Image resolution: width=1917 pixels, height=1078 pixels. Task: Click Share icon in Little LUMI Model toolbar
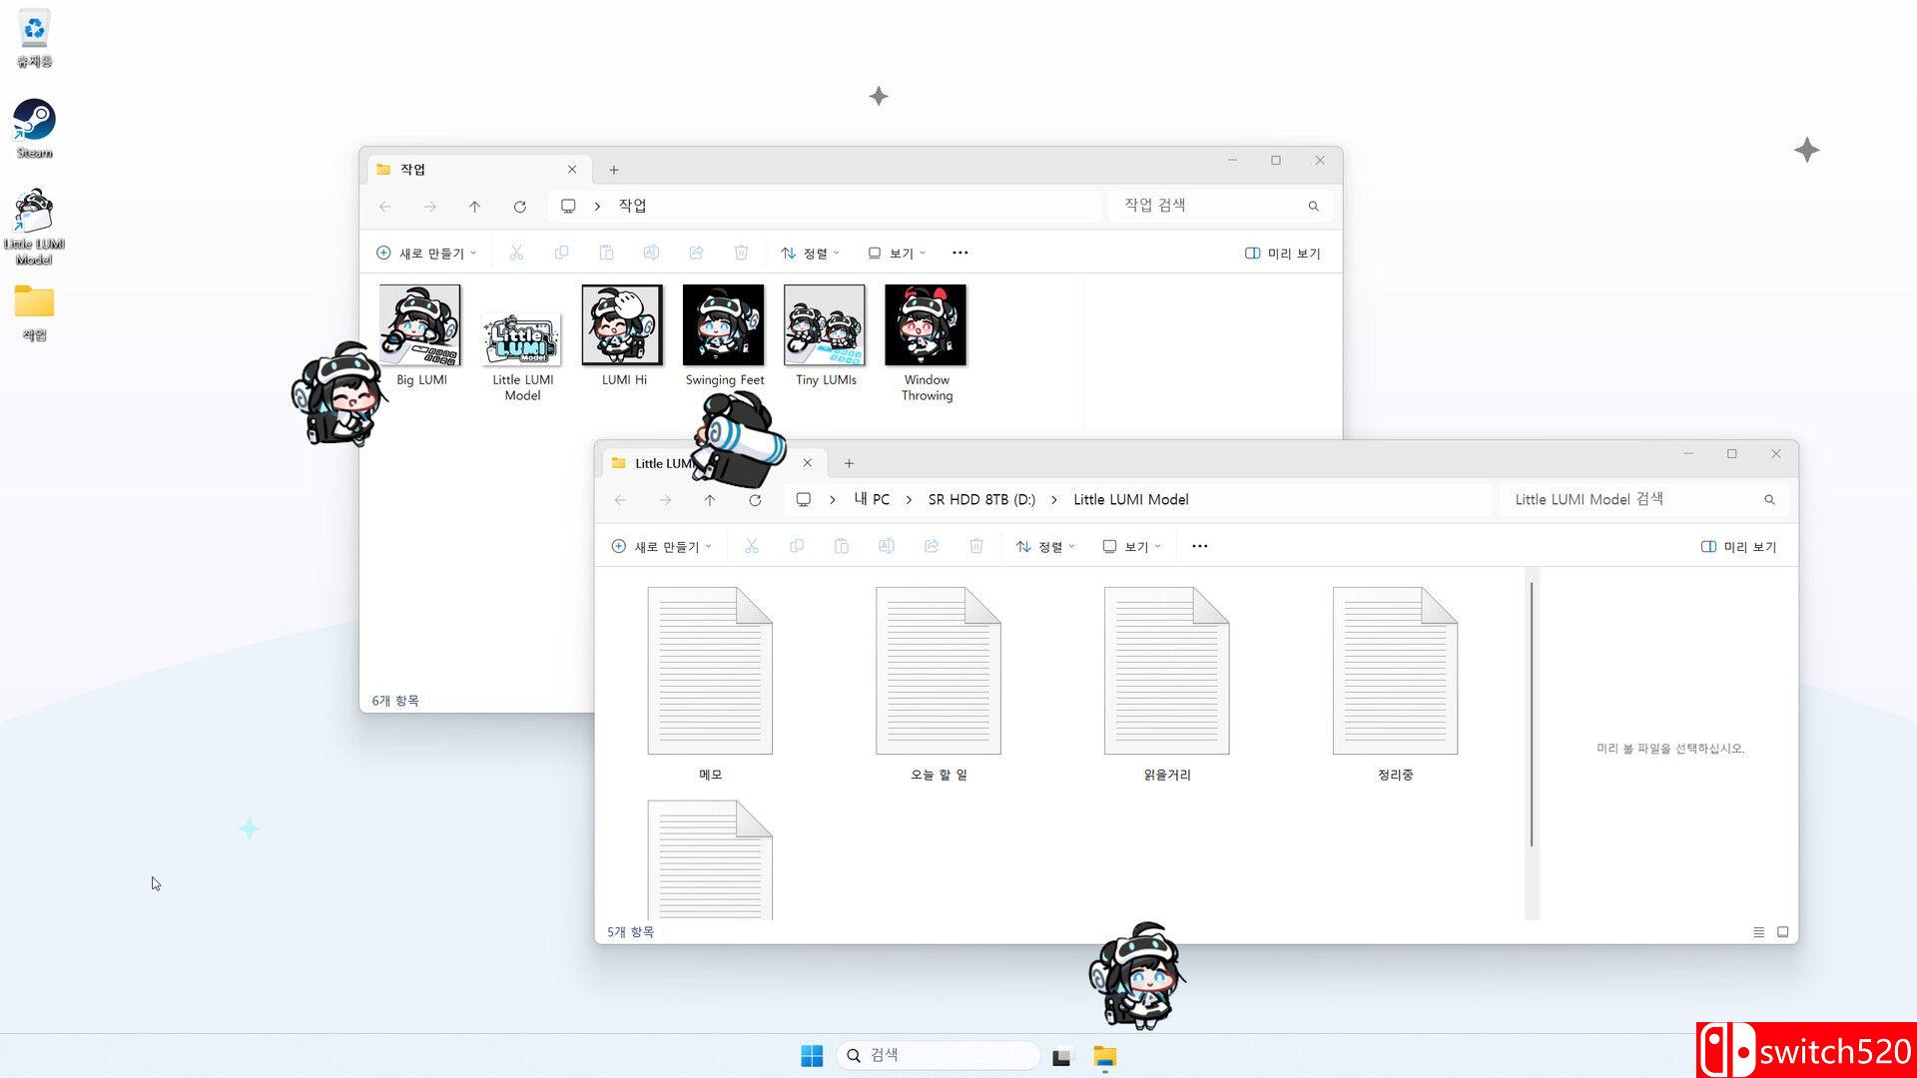click(x=932, y=546)
